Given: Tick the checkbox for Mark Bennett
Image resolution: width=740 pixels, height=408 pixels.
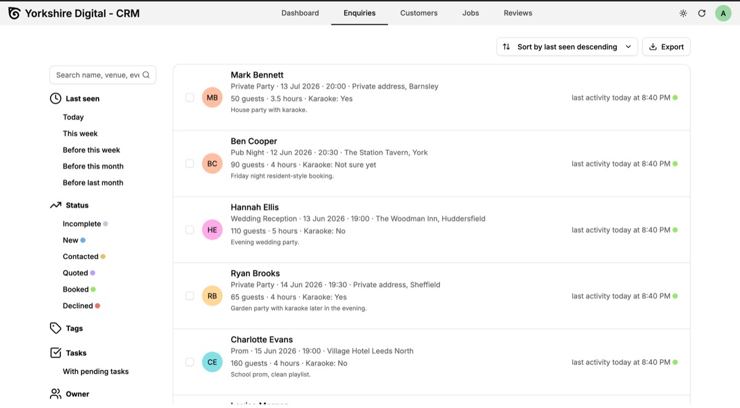Looking at the screenshot, I should (x=190, y=97).
